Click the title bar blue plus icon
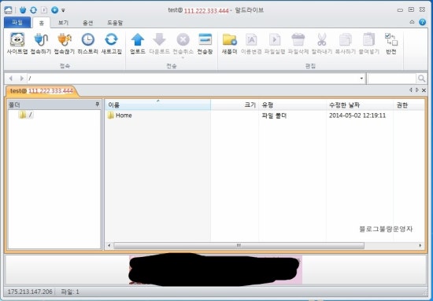Screen dimensions: 433x301 pyautogui.click(x=54, y=10)
